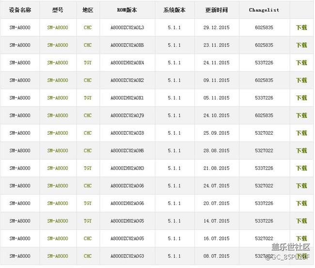Open green SM-A8000 model link in A8000ZCU2AOG3 row
Screen dimensions: 315x268
click(x=58, y=256)
